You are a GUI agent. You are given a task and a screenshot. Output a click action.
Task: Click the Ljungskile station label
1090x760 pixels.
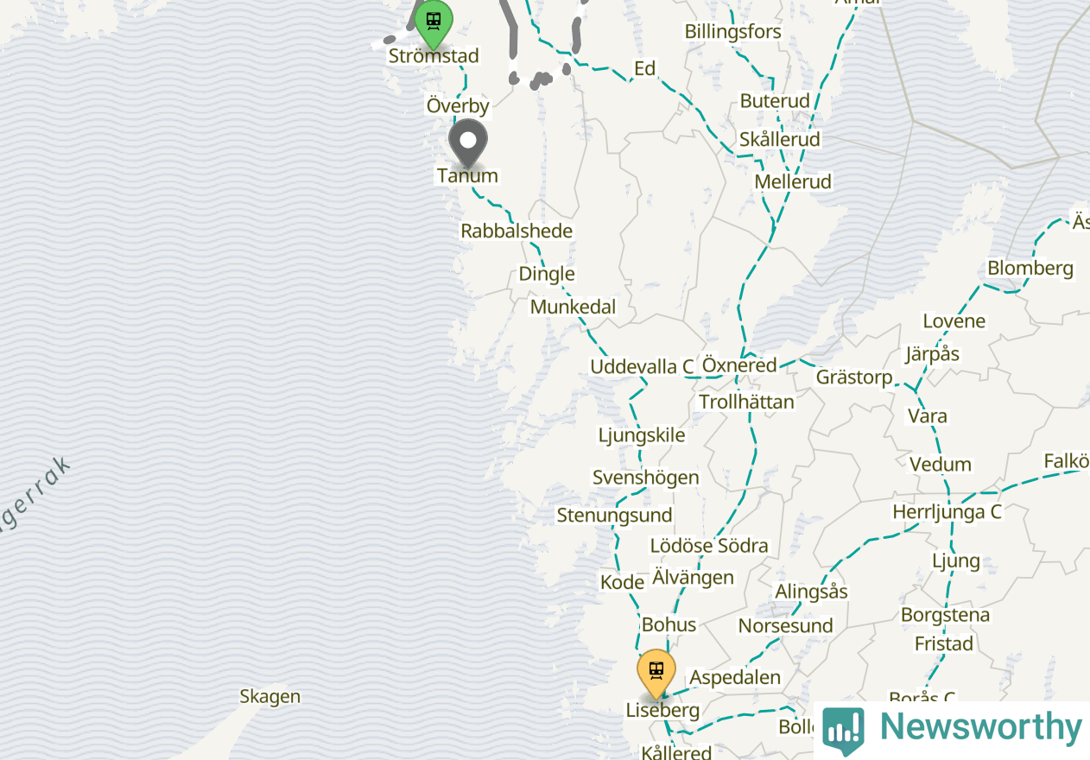point(642,434)
